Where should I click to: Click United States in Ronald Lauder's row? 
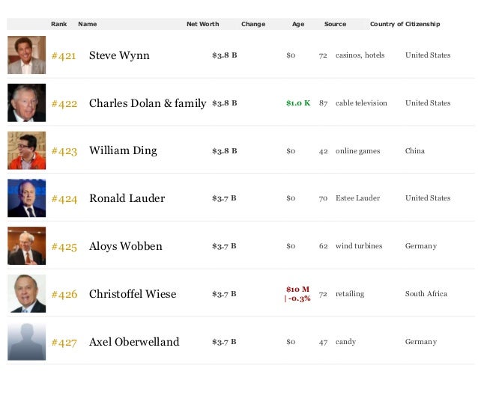click(x=428, y=198)
